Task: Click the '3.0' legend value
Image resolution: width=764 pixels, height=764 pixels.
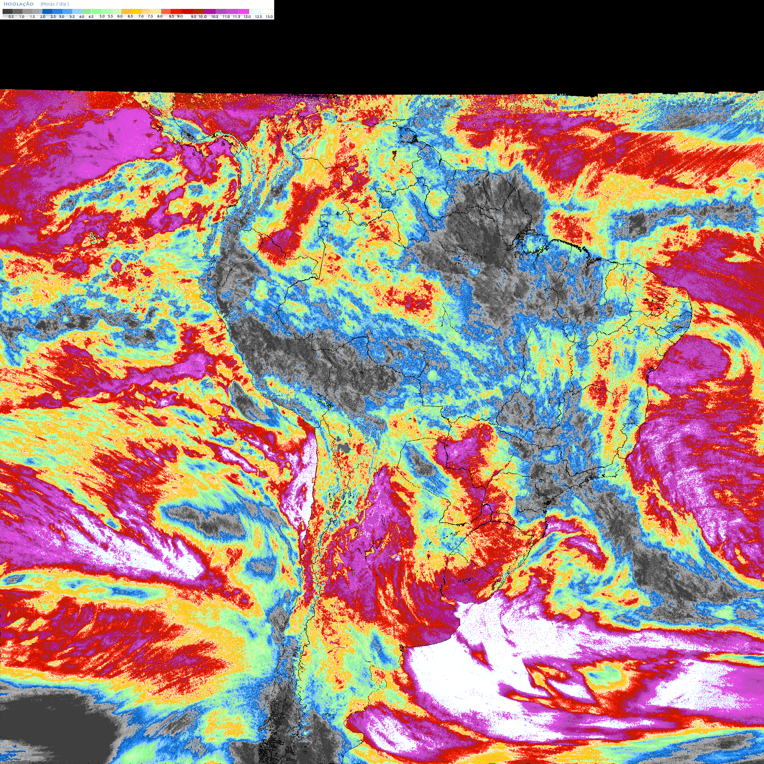Action: coord(62,17)
